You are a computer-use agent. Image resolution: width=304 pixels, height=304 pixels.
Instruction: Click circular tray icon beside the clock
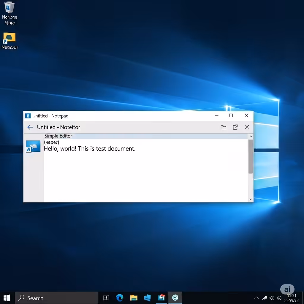[279, 298]
